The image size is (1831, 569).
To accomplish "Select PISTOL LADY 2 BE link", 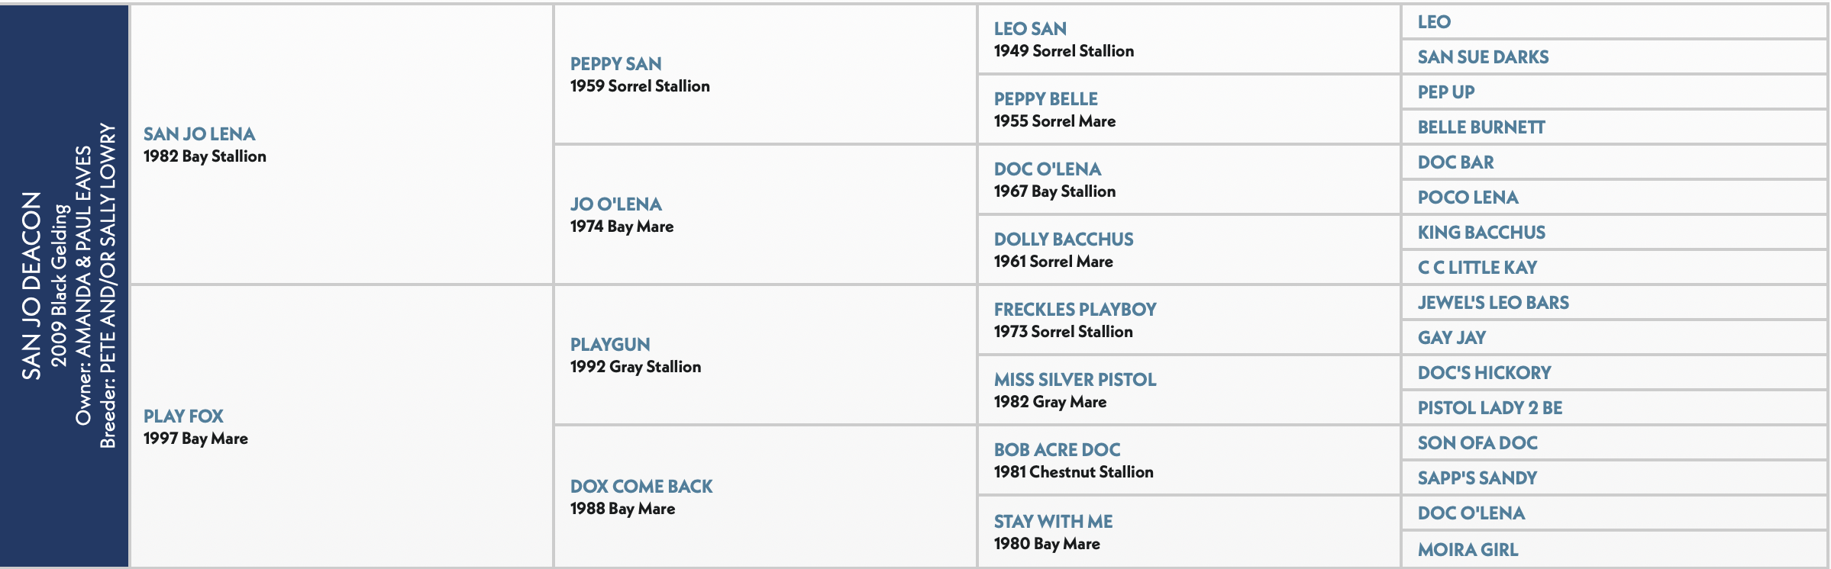I will tap(1490, 408).
